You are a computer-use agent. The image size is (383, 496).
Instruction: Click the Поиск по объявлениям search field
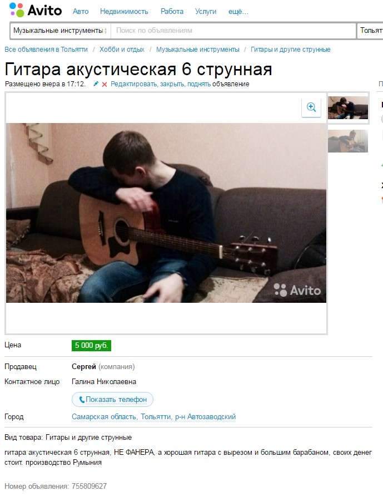tap(233, 31)
